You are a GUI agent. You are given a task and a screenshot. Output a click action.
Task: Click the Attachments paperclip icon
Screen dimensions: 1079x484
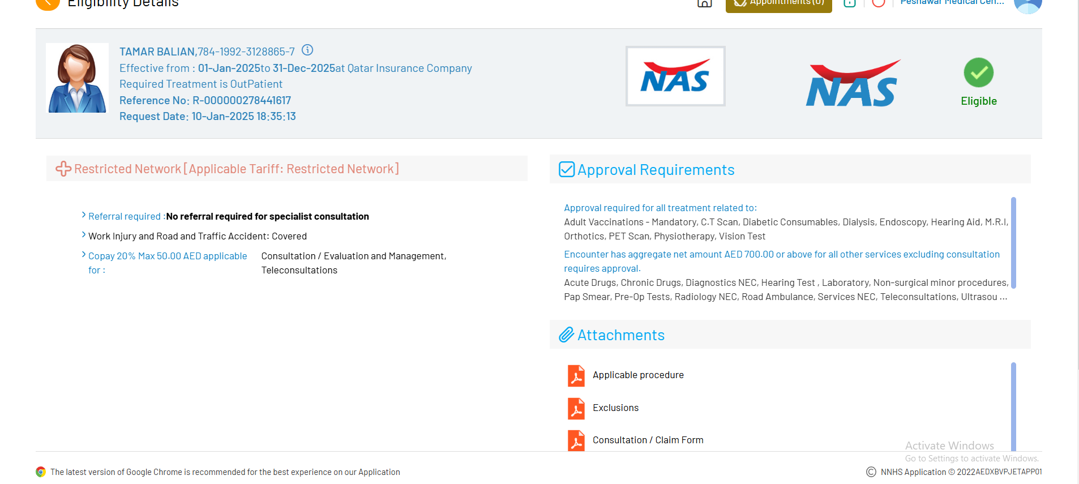point(567,335)
